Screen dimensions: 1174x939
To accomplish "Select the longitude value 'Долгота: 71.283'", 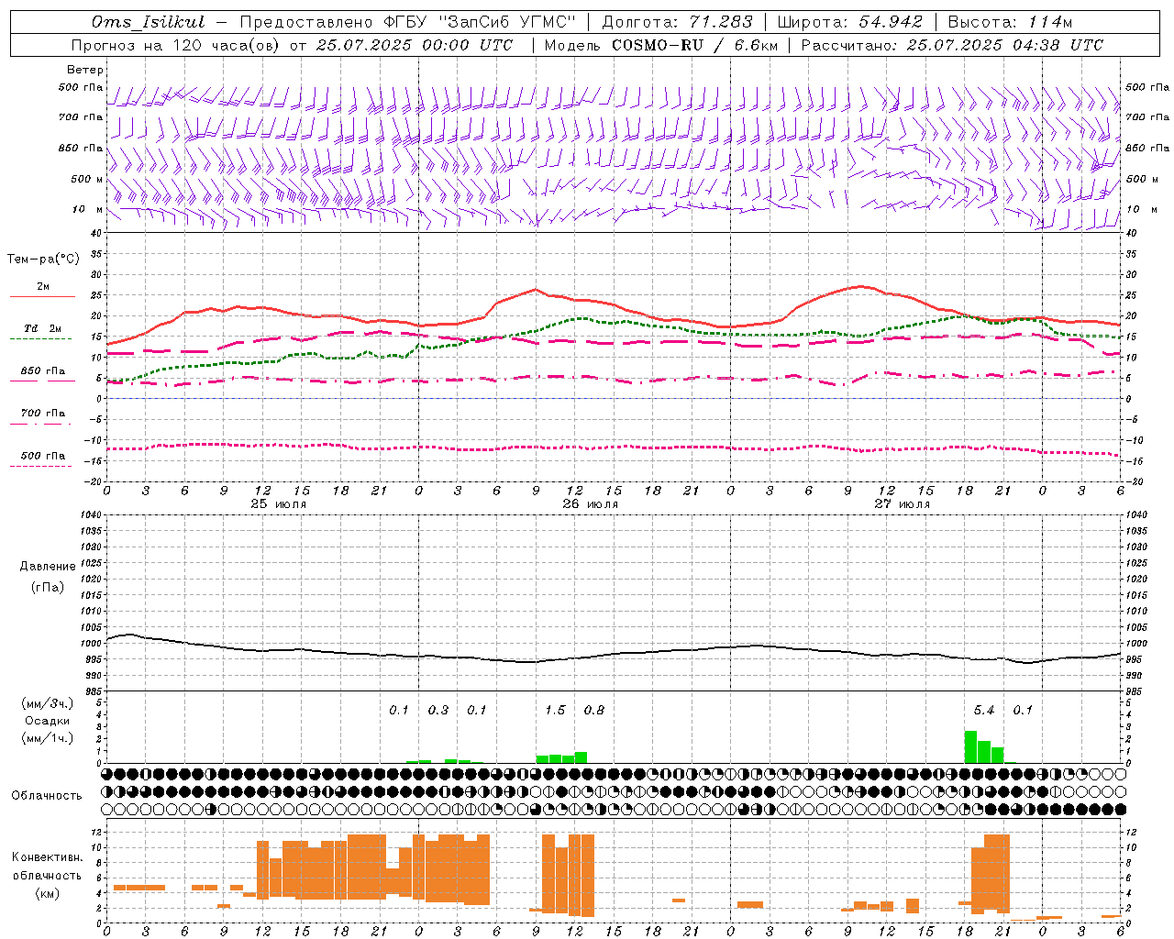I will (x=677, y=22).
